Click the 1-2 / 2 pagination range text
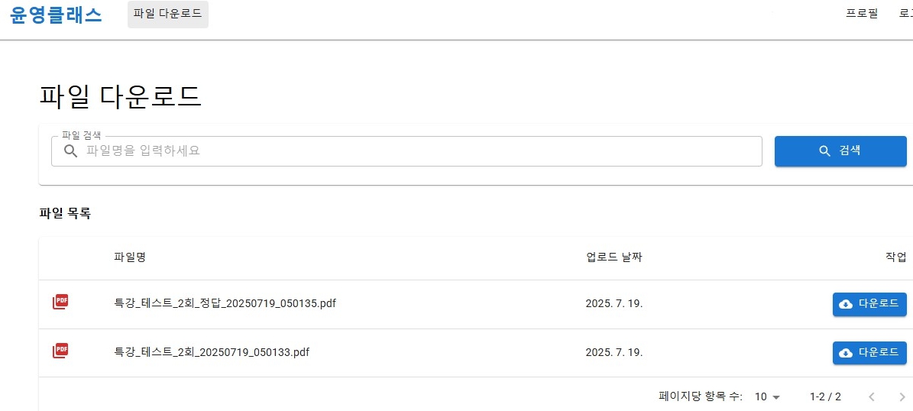Screen dimensions: 913x411 (825, 396)
